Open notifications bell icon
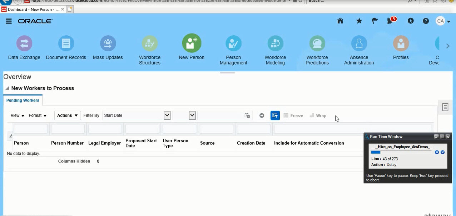The height and width of the screenshot is (216, 456). [x=390, y=21]
